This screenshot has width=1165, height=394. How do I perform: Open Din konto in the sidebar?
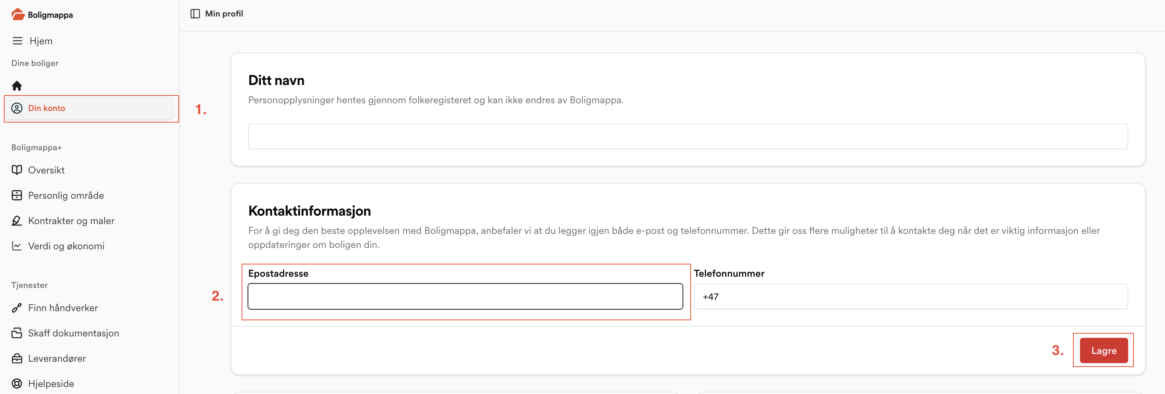click(x=90, y=108)
